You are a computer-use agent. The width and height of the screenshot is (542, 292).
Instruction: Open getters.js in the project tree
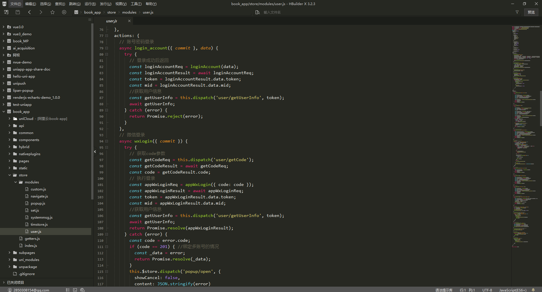point(32,239)
